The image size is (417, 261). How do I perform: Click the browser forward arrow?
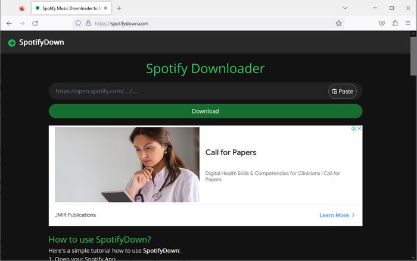tap(22, 23)
